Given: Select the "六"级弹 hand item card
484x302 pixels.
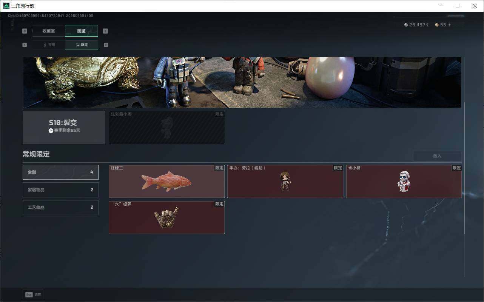Looking at the screenshot, I should [x=166, y=217].
